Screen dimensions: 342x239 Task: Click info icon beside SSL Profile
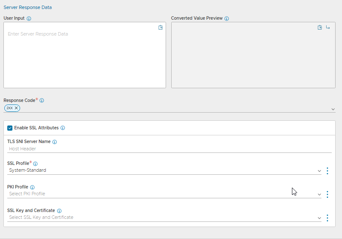(x=36, y=164)
